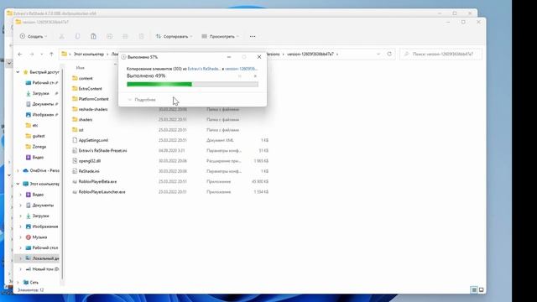This screenshot has height=302, width=537.
Task: Select Загрузки pinned under Quick access
Action: (41, 93)
